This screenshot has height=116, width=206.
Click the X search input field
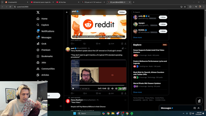pos(150,12)
